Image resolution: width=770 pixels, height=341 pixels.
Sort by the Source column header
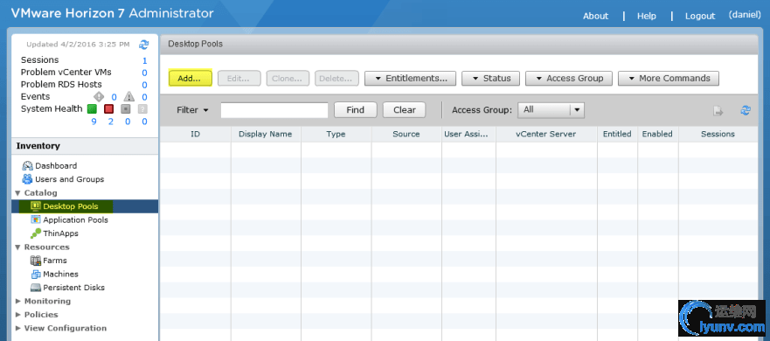pos(406,134)
